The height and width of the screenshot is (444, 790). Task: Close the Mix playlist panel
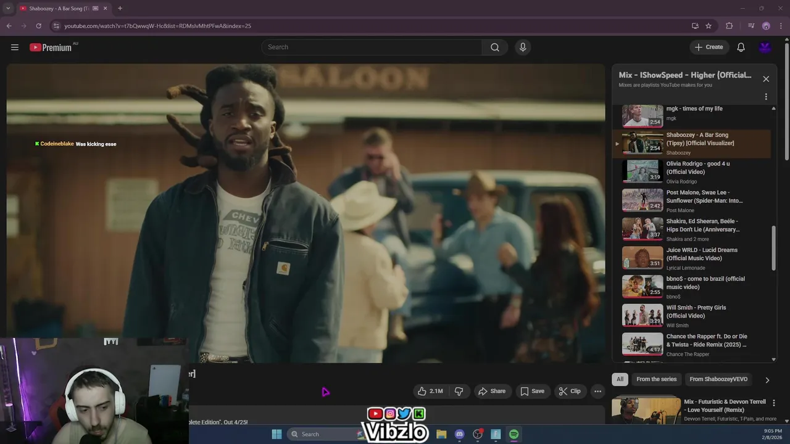coord(766,79)
